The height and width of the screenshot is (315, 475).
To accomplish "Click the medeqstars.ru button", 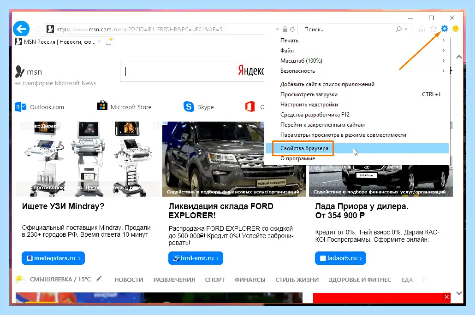I will tap(53, 258).
